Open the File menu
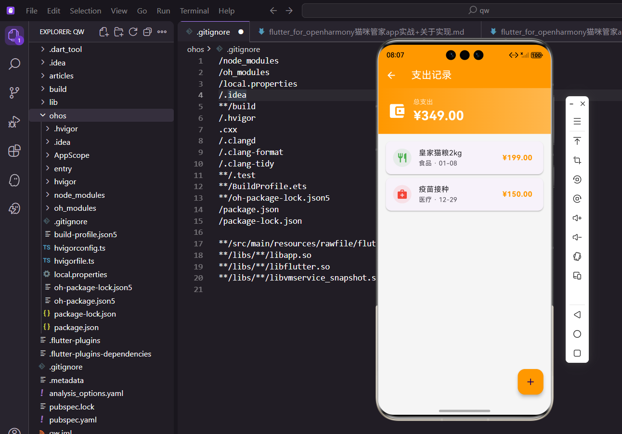The height and width of the screenshot is (434, 622). coord(32,11)
